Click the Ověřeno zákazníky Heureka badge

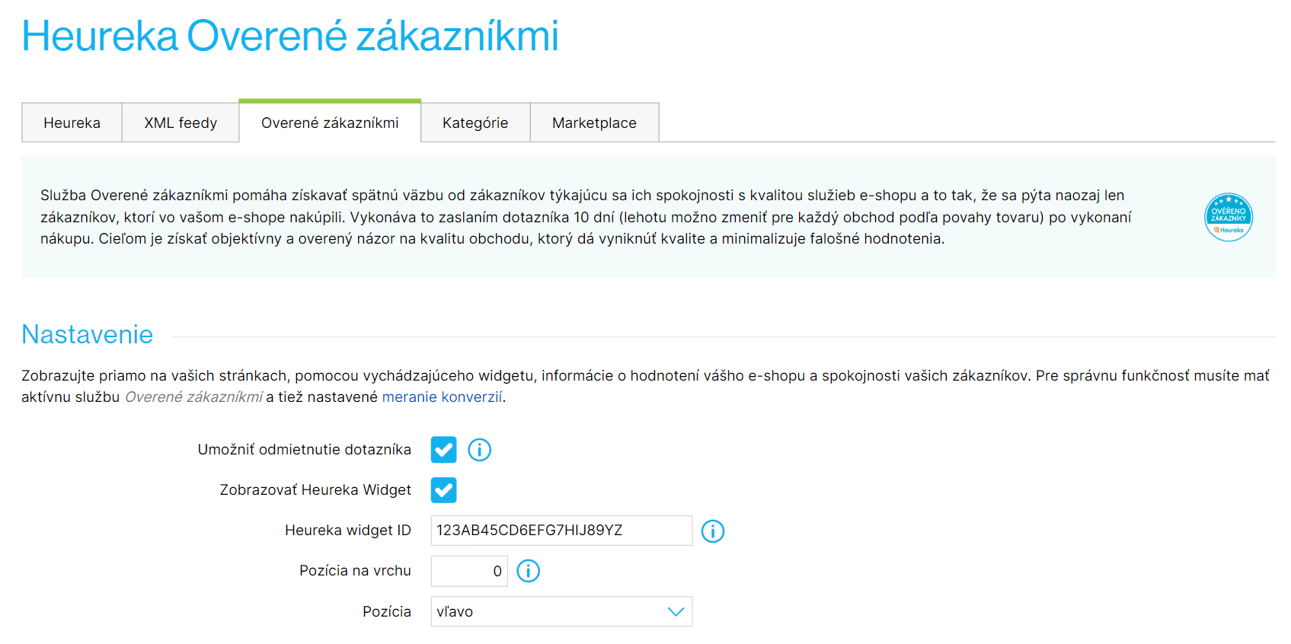click(x=1228, y=217)
